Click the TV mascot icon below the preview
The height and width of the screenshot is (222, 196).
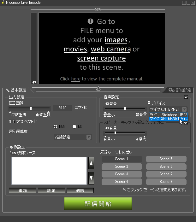tap(98, 89)
